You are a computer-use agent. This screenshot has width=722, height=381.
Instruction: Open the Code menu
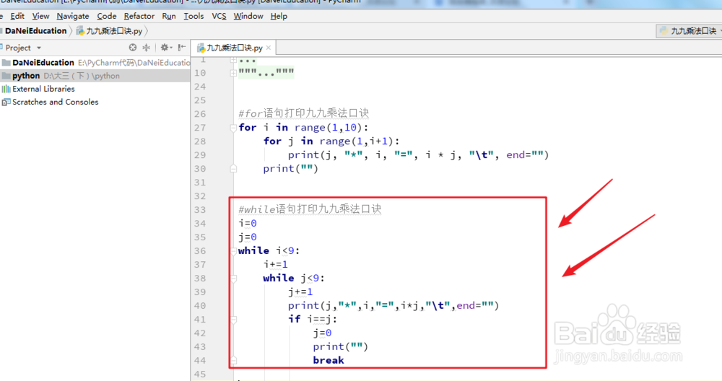[106, 16]
